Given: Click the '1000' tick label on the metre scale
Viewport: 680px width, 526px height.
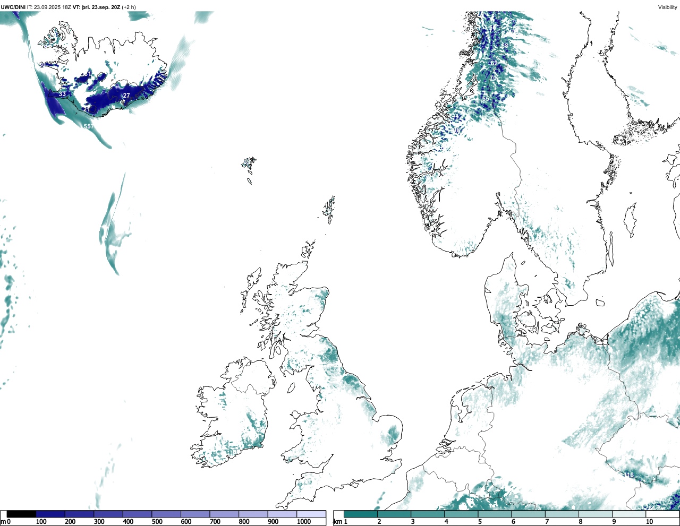Looking at the screenshot, I should pyautogui.click(x=303, y=522).
